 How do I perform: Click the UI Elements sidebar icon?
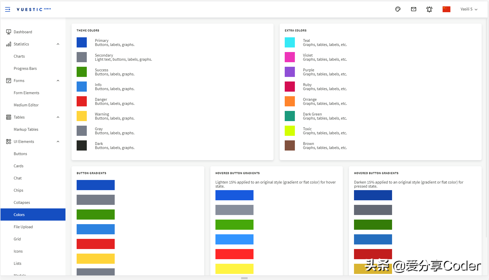[x=8, y=141]
